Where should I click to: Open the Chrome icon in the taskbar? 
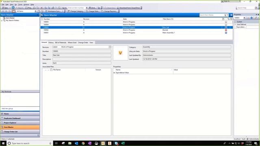(83, 143)
